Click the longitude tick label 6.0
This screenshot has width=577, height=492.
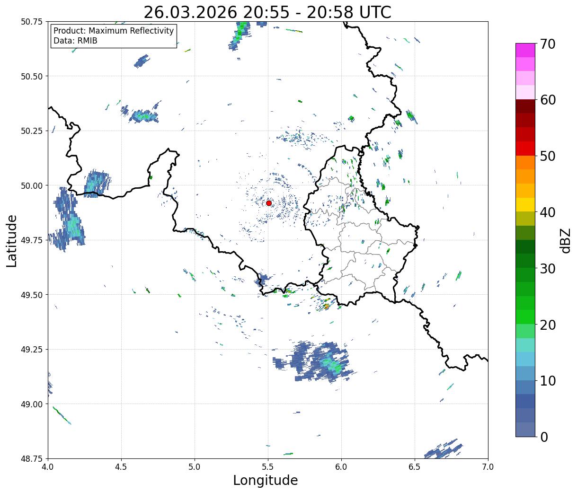341,467
